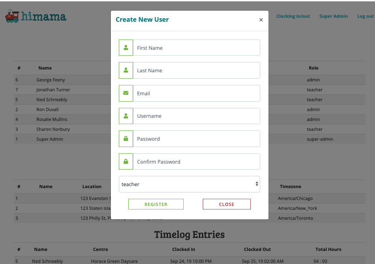Click the envelope icon beside Email
375x264 pixels.
click(126, 93)
